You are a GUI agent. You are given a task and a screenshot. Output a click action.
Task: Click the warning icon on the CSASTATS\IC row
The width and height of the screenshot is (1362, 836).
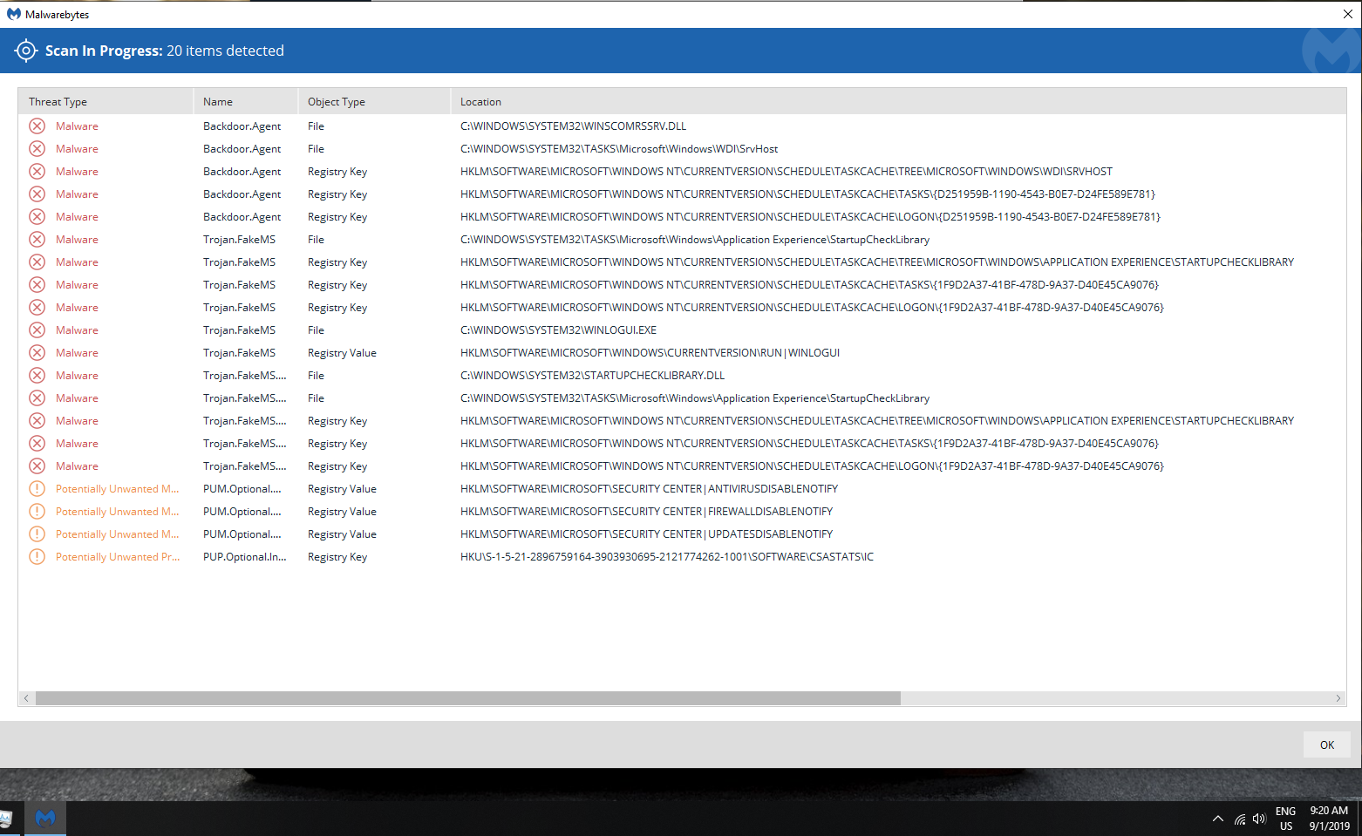point(37,557)
